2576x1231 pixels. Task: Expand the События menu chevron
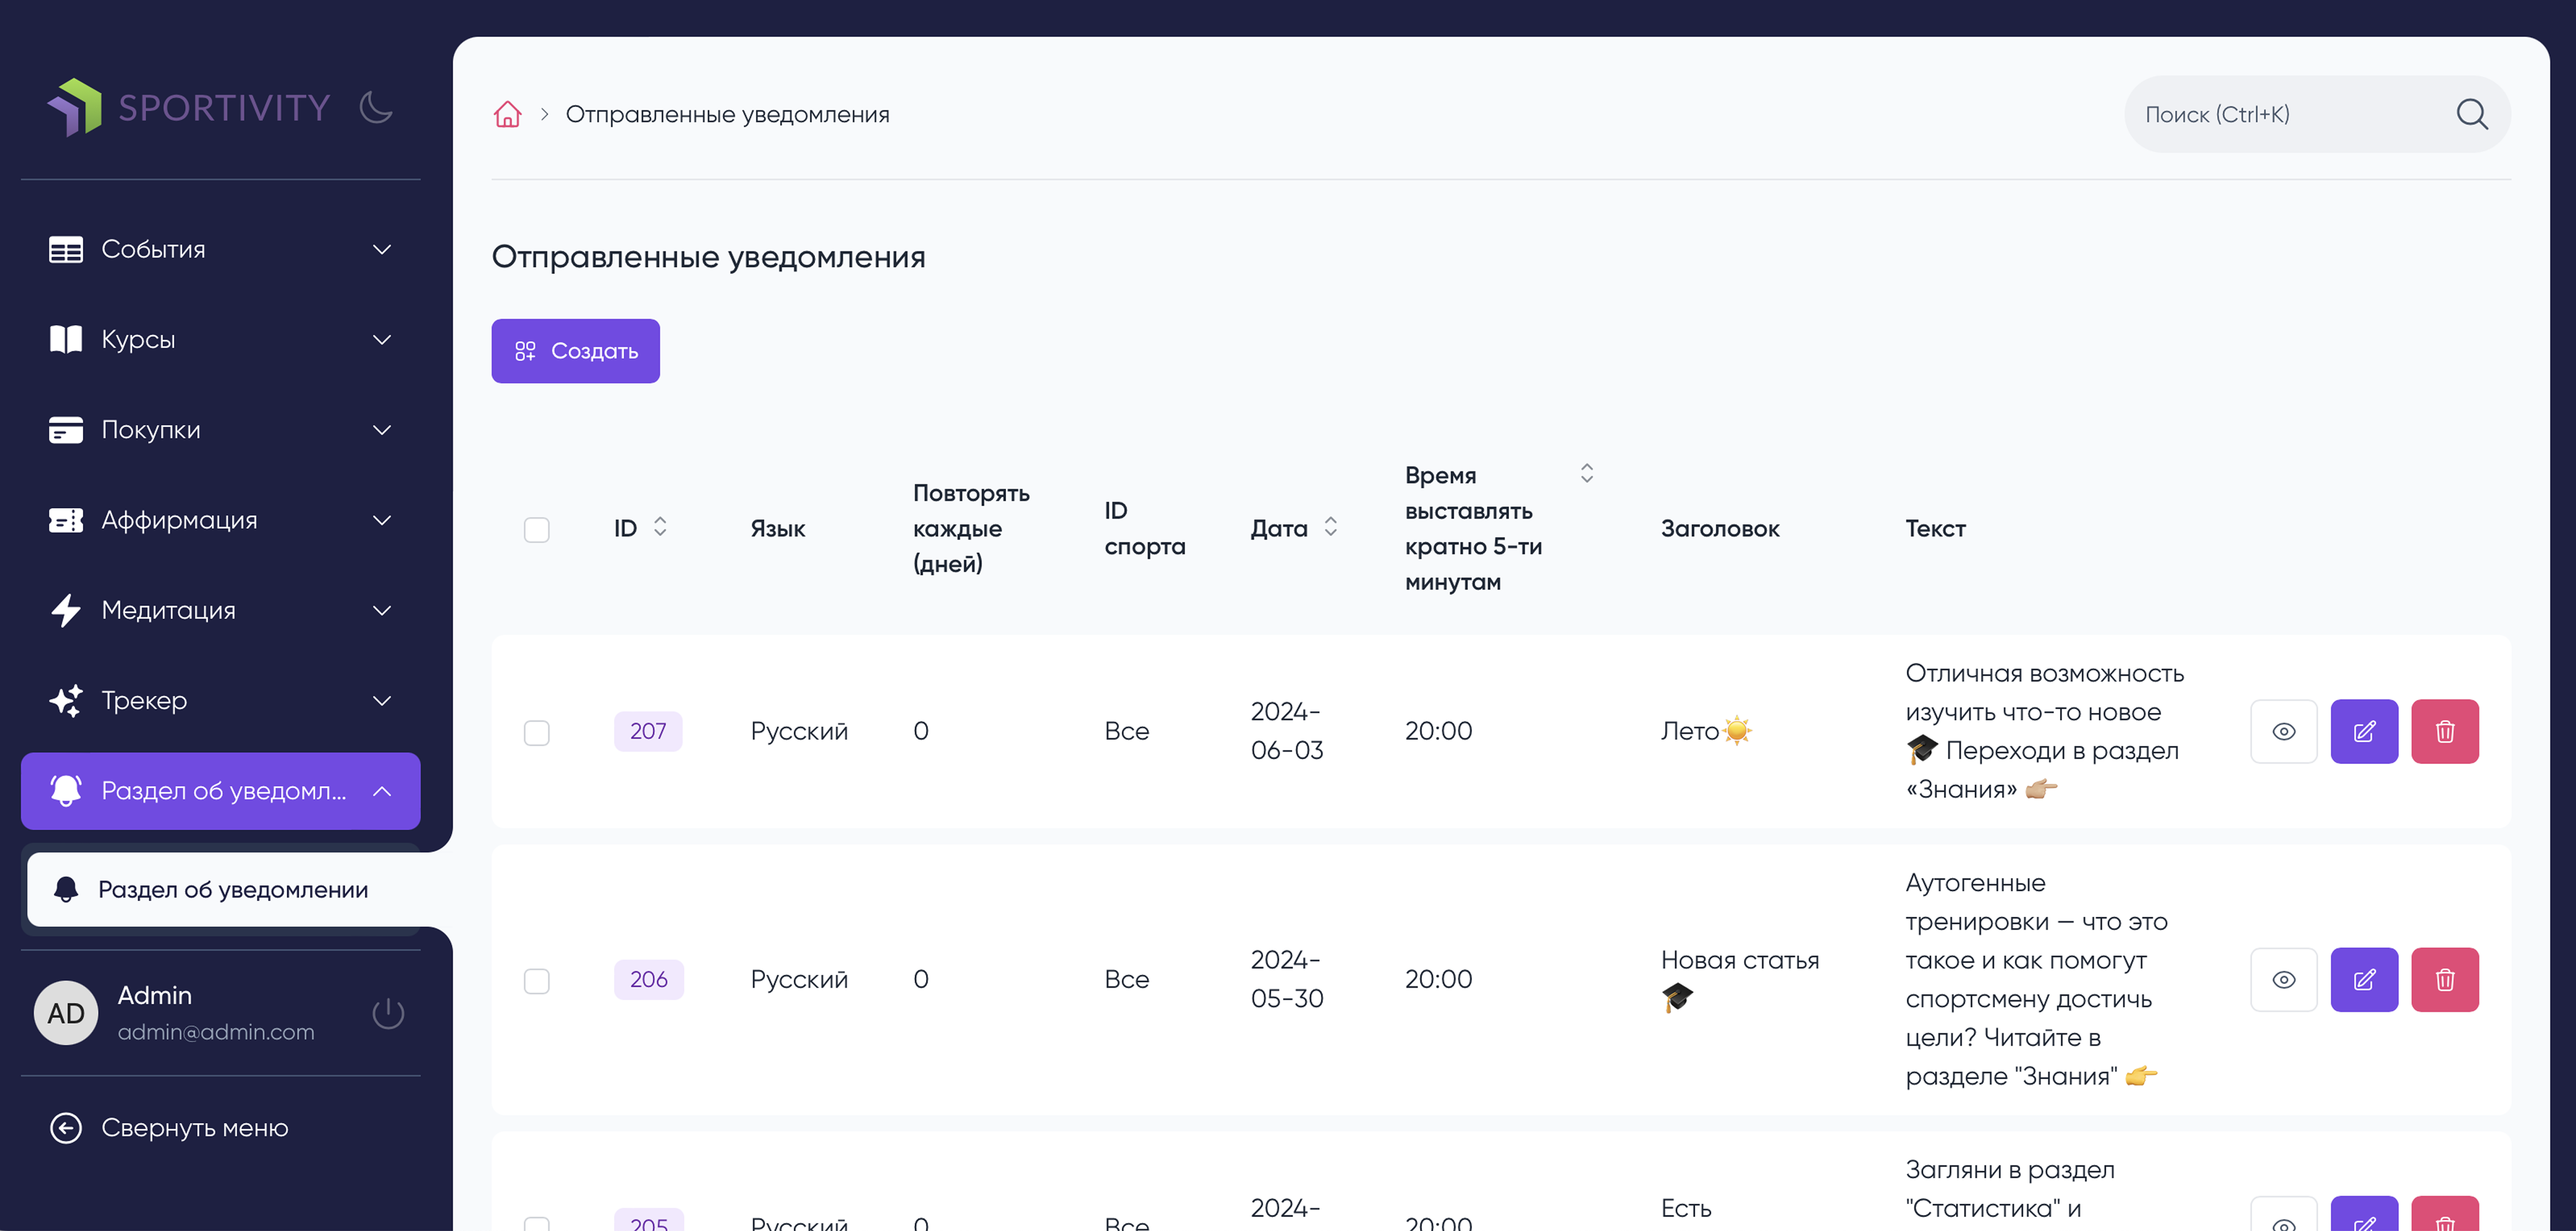pyautogui.click(x=382, y=249)
